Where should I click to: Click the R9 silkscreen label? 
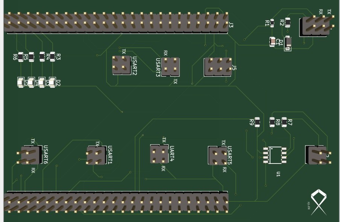point(252,122)
